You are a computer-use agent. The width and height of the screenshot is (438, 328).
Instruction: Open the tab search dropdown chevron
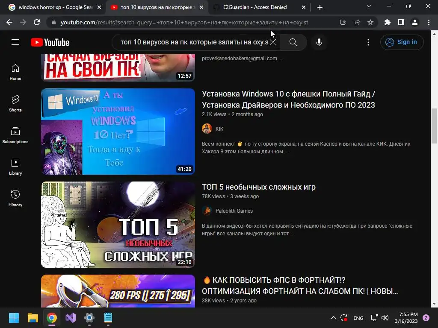coord(369,6)
